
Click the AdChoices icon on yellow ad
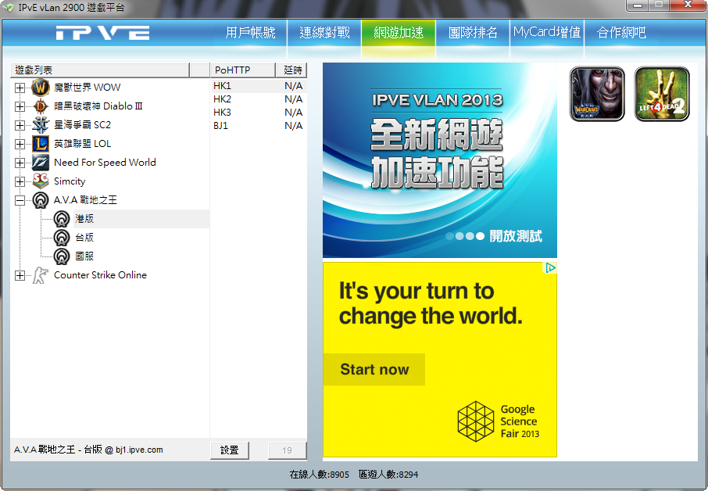click(x=550, y=268)
